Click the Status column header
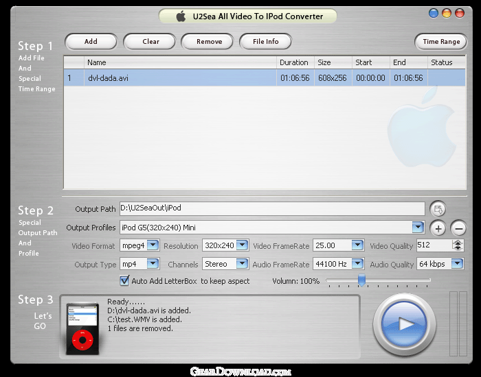The width and height of the screenshot is (481, 377). click(x=447, y=62)
